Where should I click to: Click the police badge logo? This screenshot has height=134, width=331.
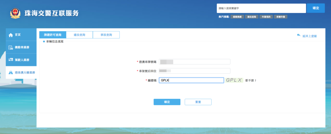coord(15,13)
